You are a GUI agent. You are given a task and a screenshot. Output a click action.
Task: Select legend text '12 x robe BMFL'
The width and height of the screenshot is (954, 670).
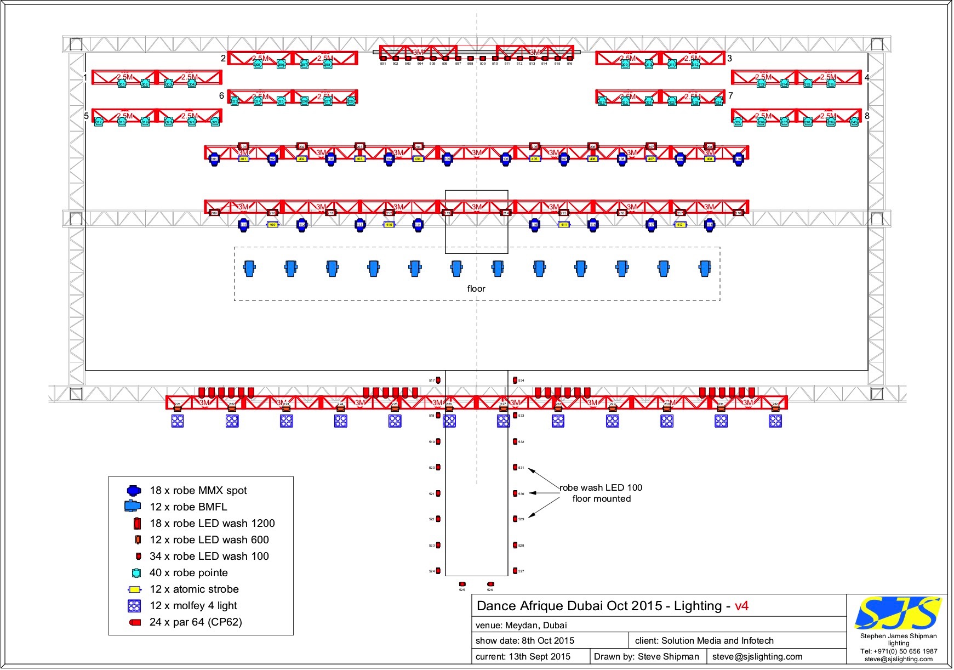coord(188,507)
